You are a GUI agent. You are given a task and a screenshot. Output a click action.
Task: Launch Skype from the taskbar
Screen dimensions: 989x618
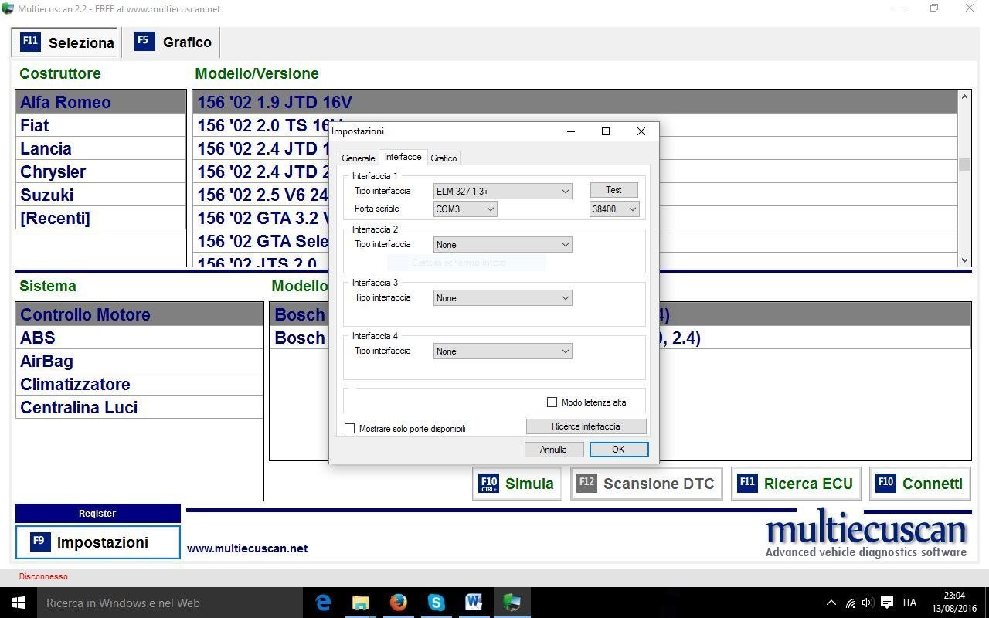436,603
